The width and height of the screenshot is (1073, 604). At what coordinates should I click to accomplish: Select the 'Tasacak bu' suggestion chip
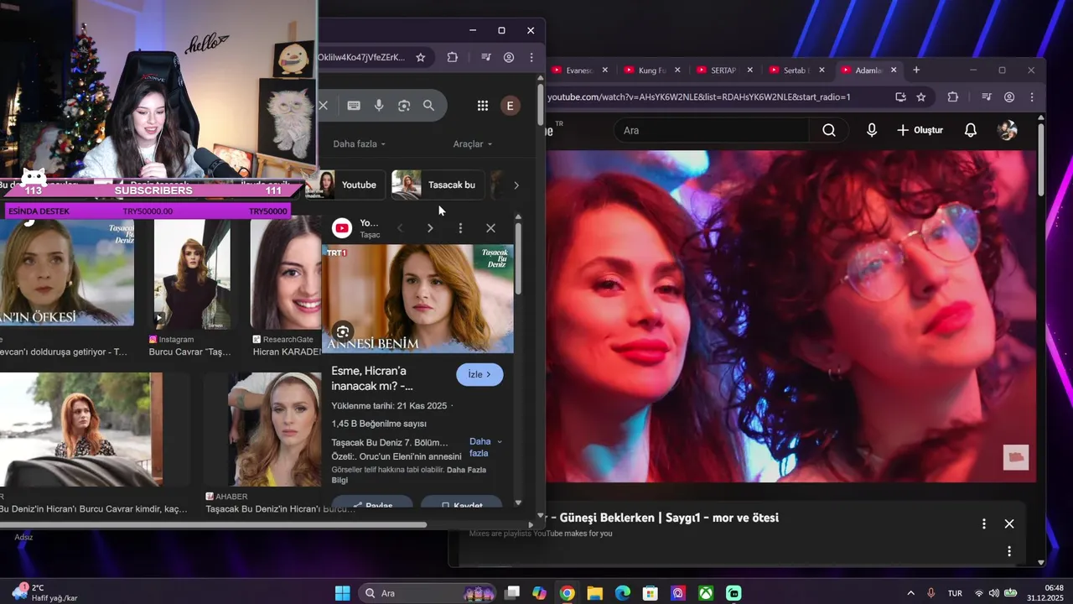pyautogui.click(x=438, y=185)
